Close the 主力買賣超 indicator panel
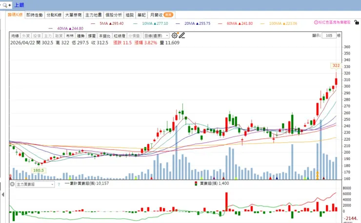 pyautogui.click(x=12, y=184)
